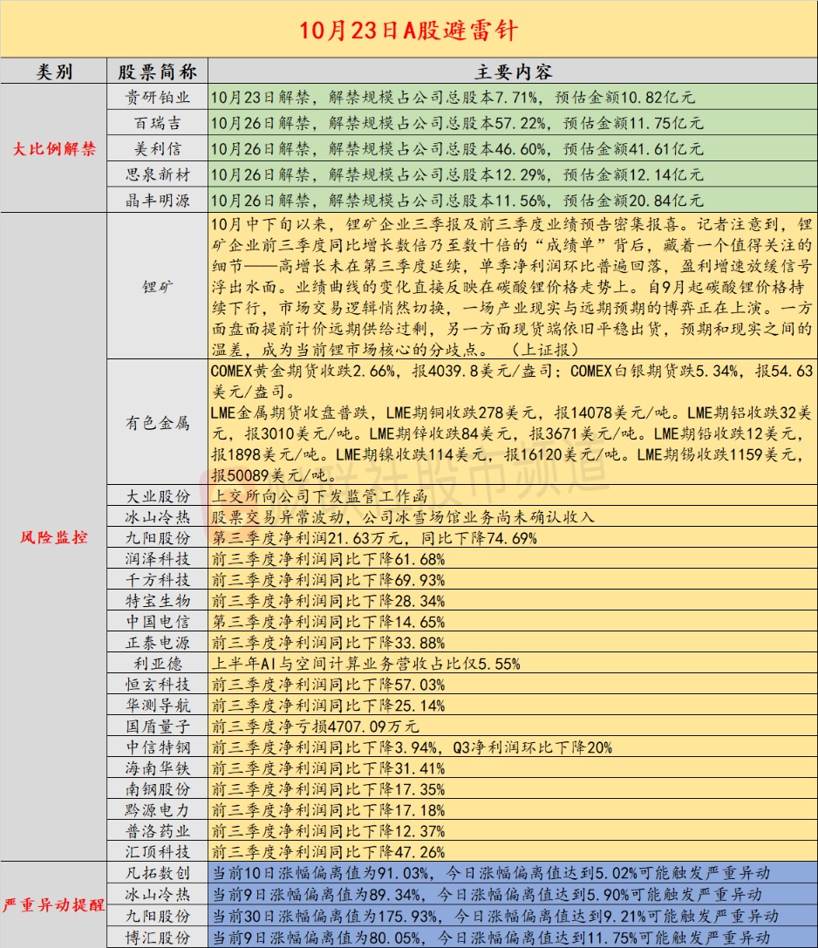Click the "有色金属" sector cell
This screenshot has height=948, width=818.
[x=157, y=422]
